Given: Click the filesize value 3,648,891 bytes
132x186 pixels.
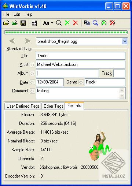Looking at the screenshot, I should point(54,115).
